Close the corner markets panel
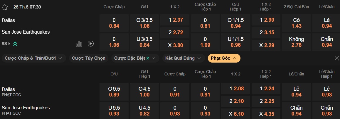This screenshot has width=340, height=119. [x=337, y=58]
